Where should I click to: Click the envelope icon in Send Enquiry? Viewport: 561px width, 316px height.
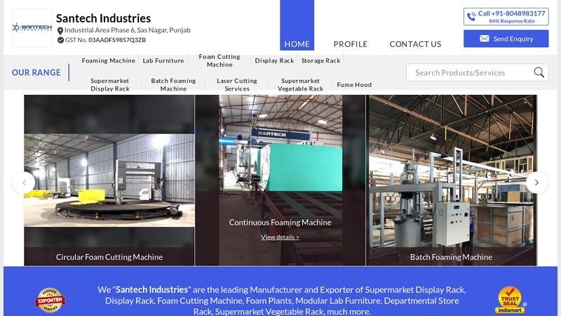(484, 39)
